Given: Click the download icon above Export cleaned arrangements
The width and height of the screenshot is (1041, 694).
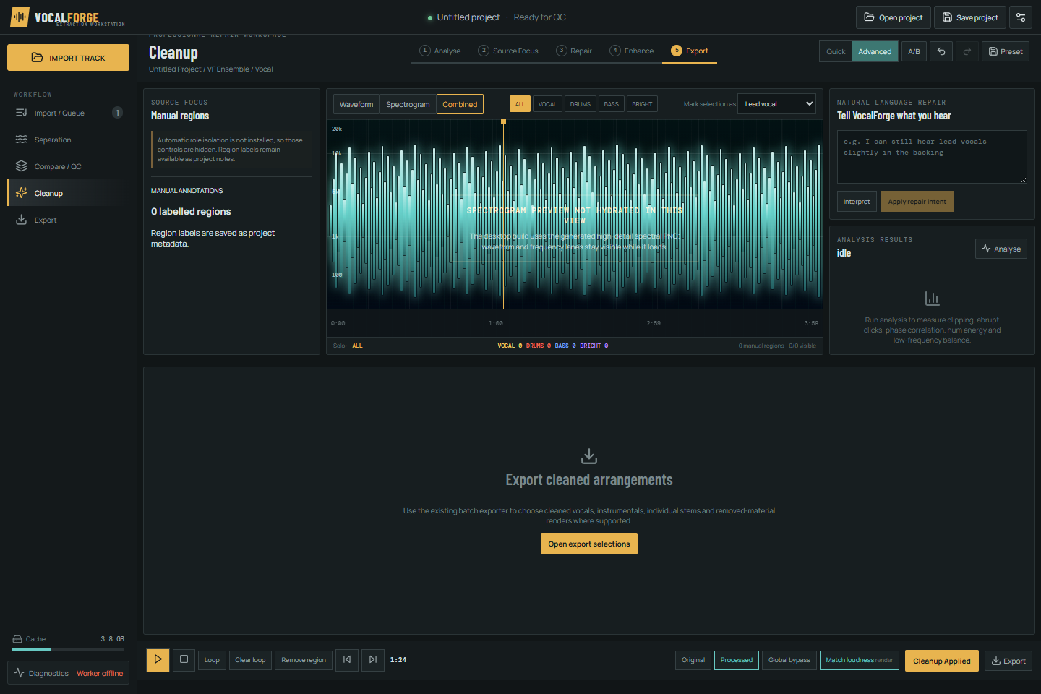Looking at the screenshot, I should click(589, 456).
